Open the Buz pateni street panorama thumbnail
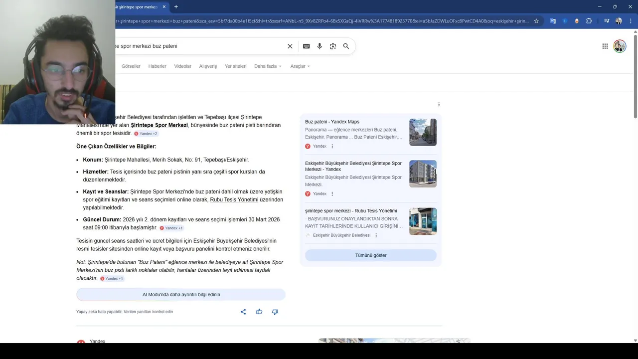Image resolution: width=638 pixels, height=359 pixels. click(423, 132)
